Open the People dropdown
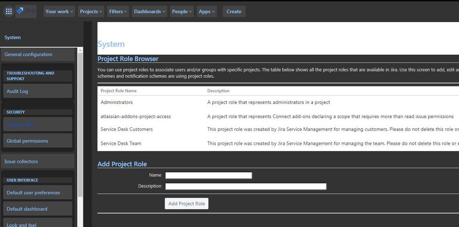Screen dimensions: 459x227 [x=182, y=11]
